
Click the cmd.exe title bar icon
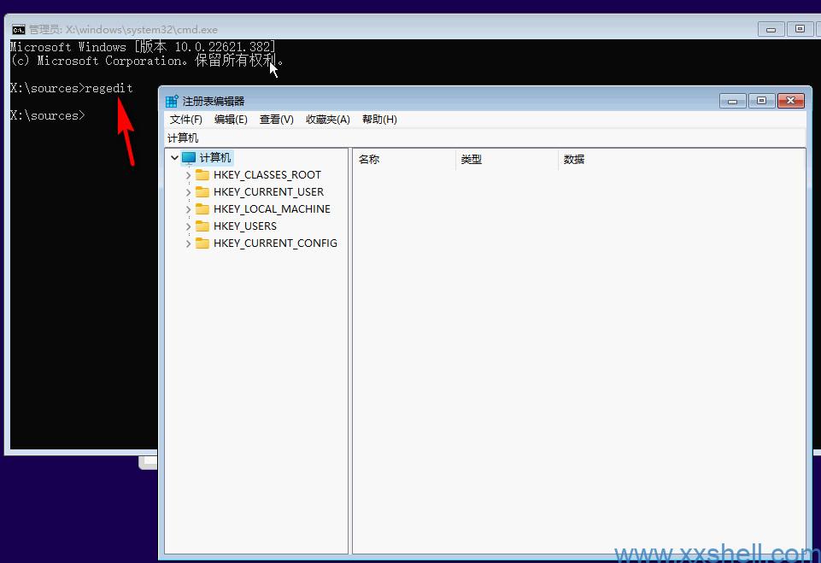[18, 29]
